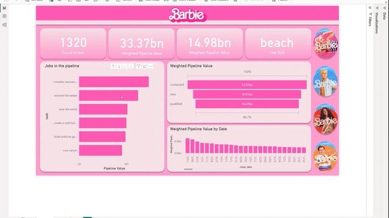Click the orange Barbie poster at bottom
The width and height of the screenshot is (389, 218).
pos(326,157)
